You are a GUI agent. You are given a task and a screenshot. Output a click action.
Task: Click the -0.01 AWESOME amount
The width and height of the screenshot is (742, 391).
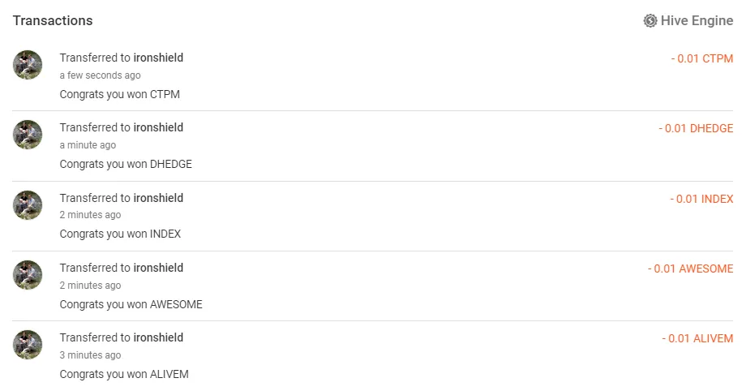tap(690, 269)
